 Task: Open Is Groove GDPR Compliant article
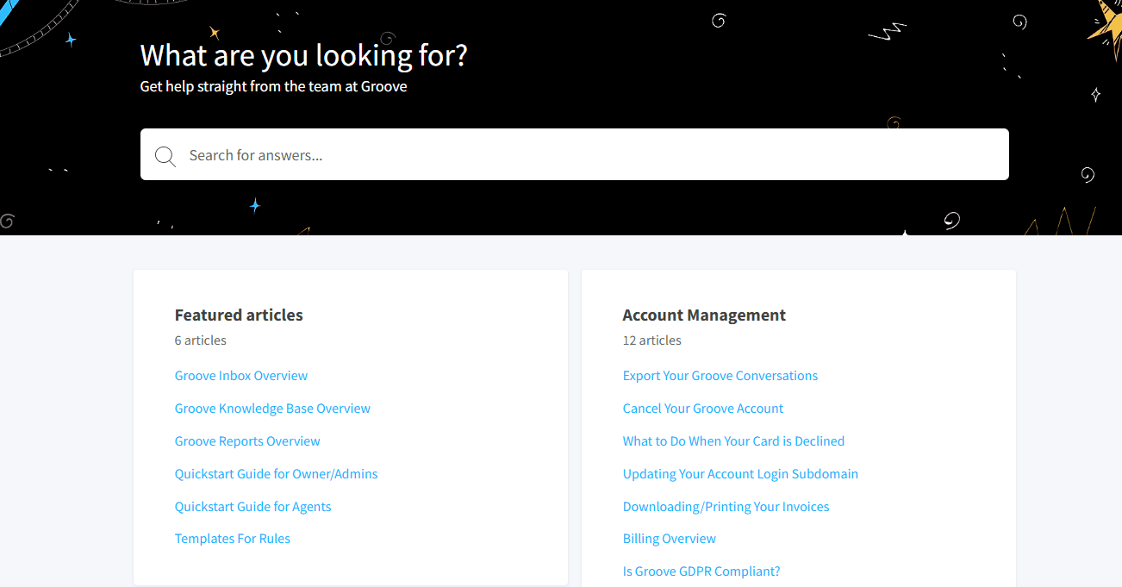(x=701, y=571)
